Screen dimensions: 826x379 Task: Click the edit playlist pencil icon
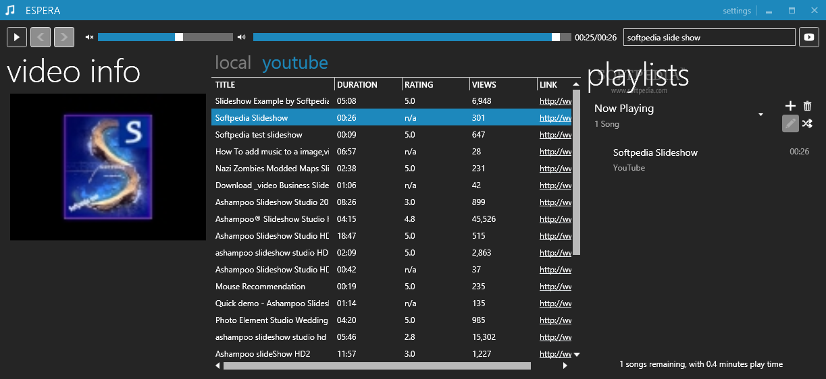point(790,123)
